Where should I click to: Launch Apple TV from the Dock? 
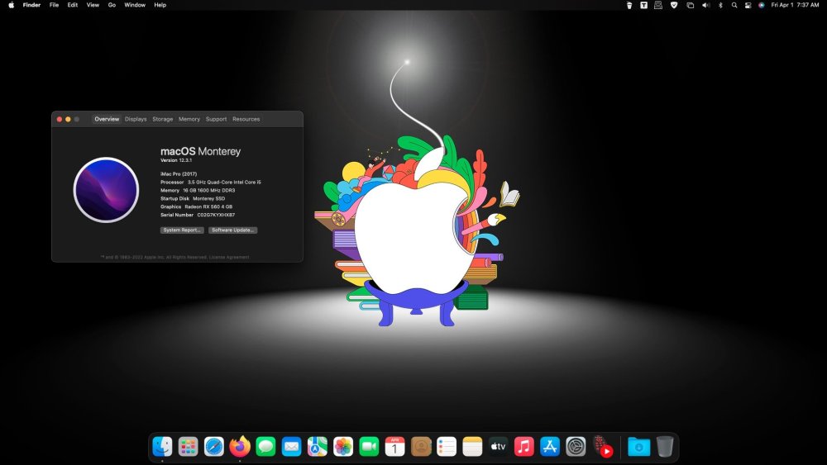pos(498,447)
